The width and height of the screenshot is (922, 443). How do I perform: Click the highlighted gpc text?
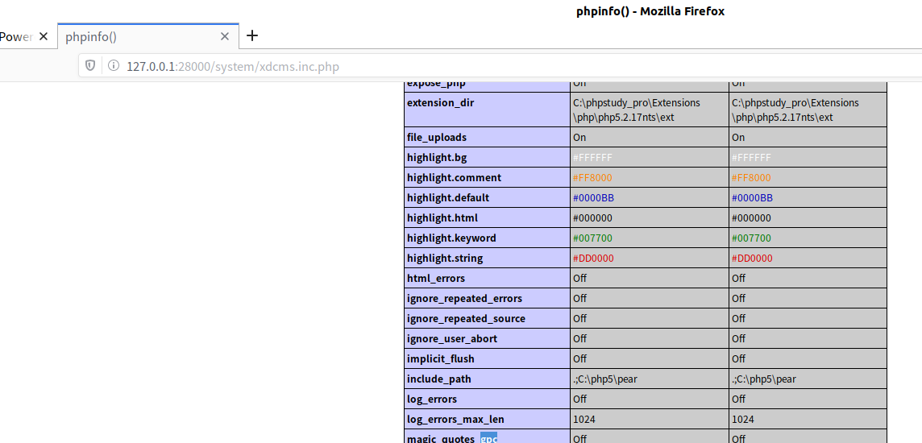tap(488, 438)
